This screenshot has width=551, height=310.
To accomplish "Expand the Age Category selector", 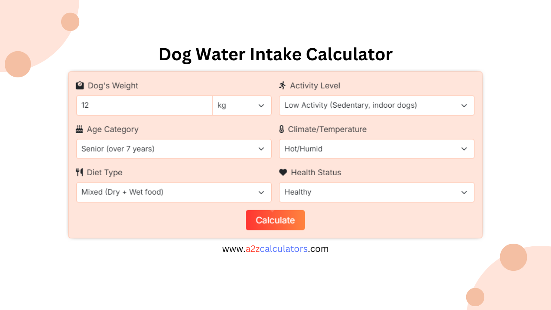I will 173,149.
